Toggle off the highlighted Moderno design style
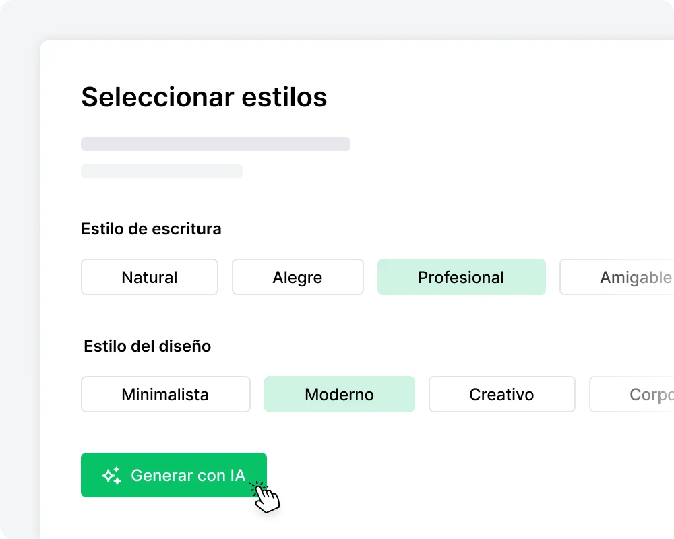 (339, 395)
